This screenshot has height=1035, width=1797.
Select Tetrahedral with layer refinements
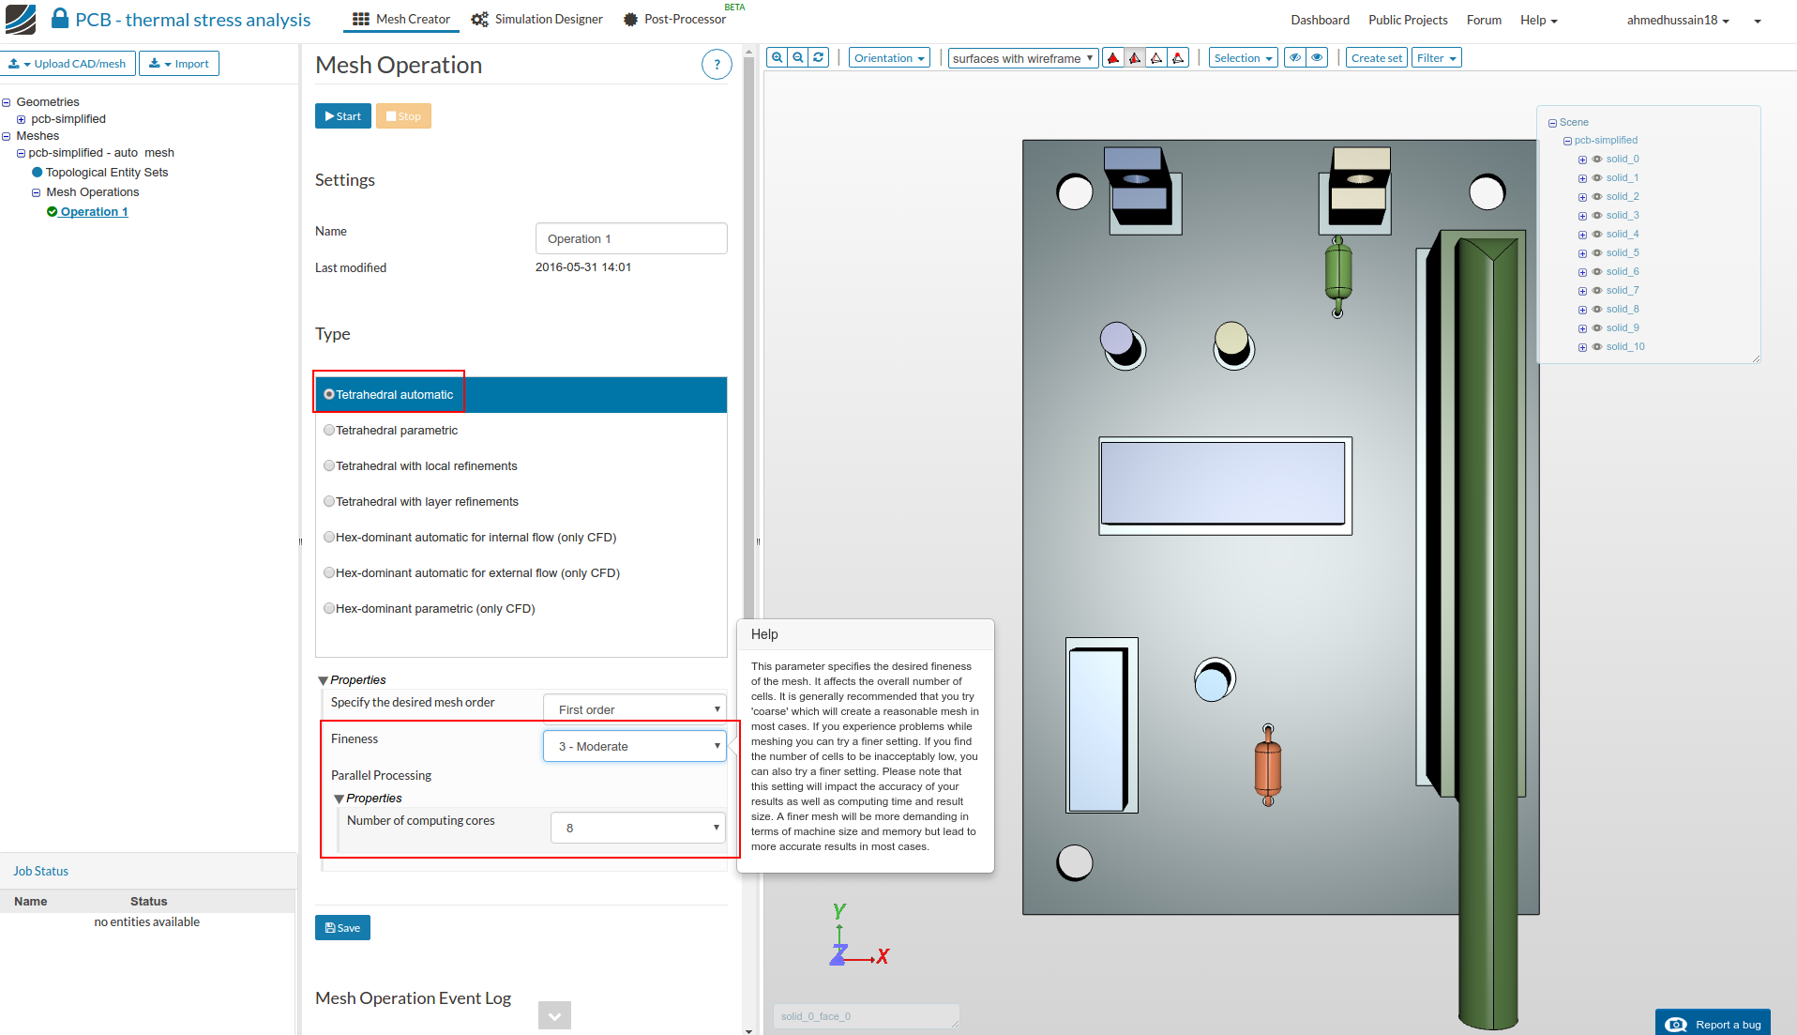click(x=329, y=501)
